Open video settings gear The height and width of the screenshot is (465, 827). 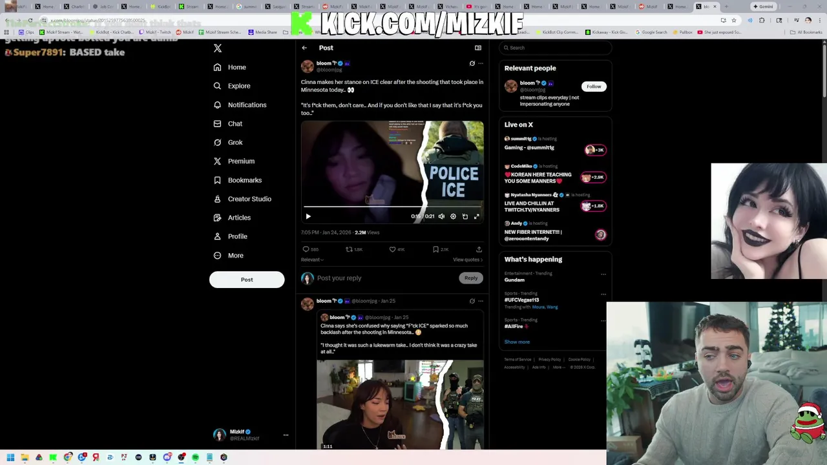coord(453,216)
